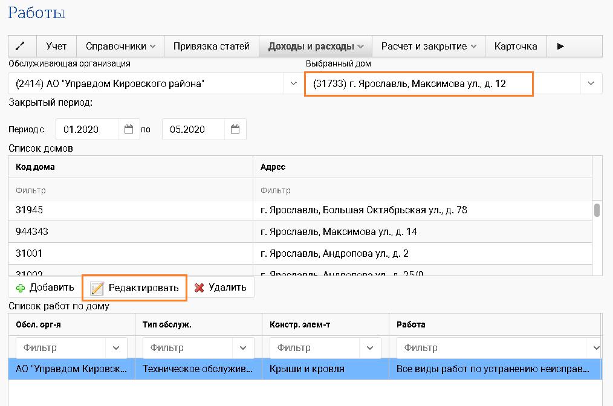Click the expand fullscreen arrow icon

click(19, 46)
